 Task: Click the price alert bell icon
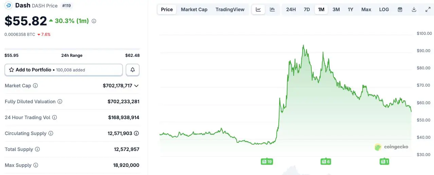pyautogui.click(x=132, y=70)
